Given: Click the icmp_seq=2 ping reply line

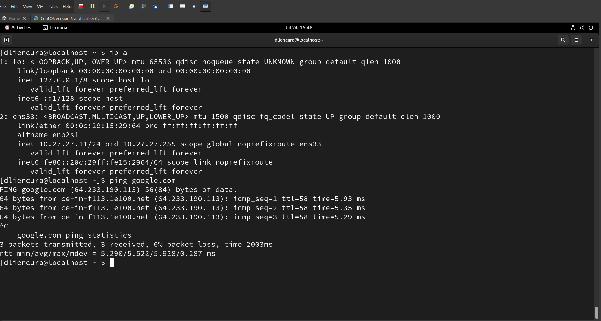Looking at the screenshot, I should point(183,208).
